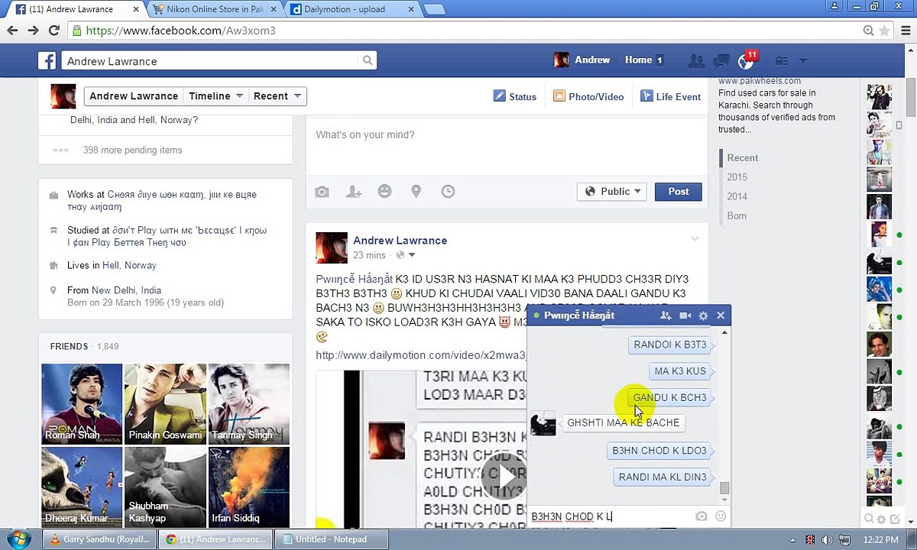Click the location pin icon in composer
The width and height of the screenshot is (917, 550).
(416, 192)
